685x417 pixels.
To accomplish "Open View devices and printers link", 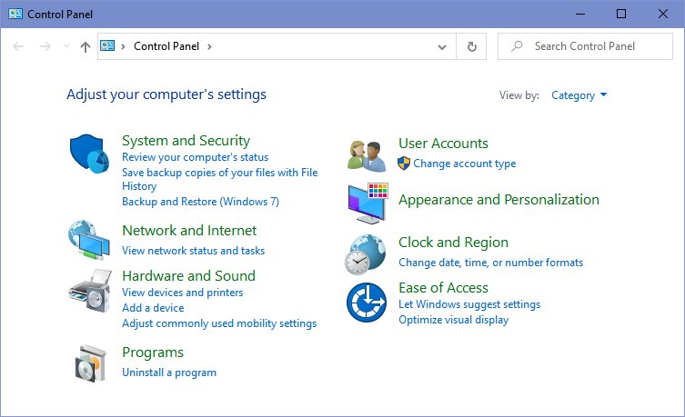I will pos(182,293).
